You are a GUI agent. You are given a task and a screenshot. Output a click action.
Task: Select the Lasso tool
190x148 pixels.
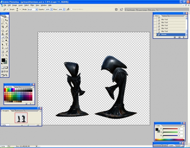pyautogui.click(x=3, y=23)
